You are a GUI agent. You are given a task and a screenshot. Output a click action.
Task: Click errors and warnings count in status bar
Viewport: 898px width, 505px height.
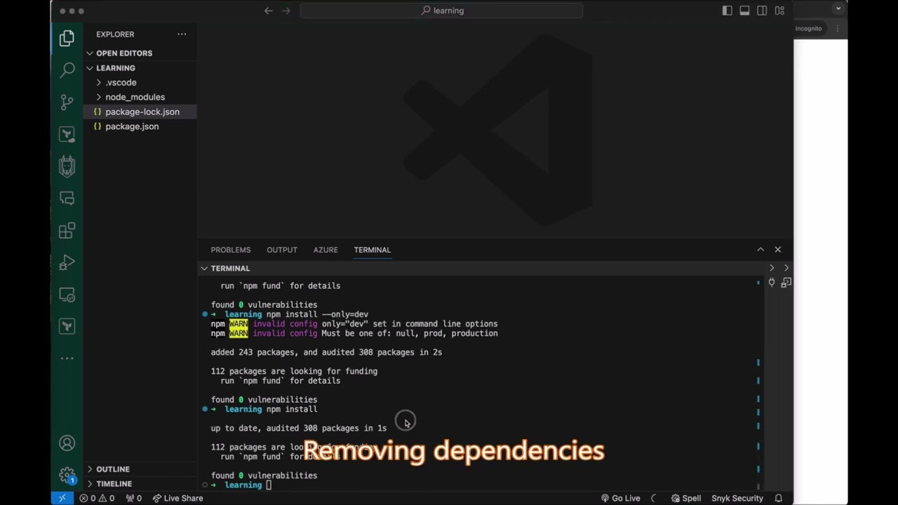click(x=97, y=498)
